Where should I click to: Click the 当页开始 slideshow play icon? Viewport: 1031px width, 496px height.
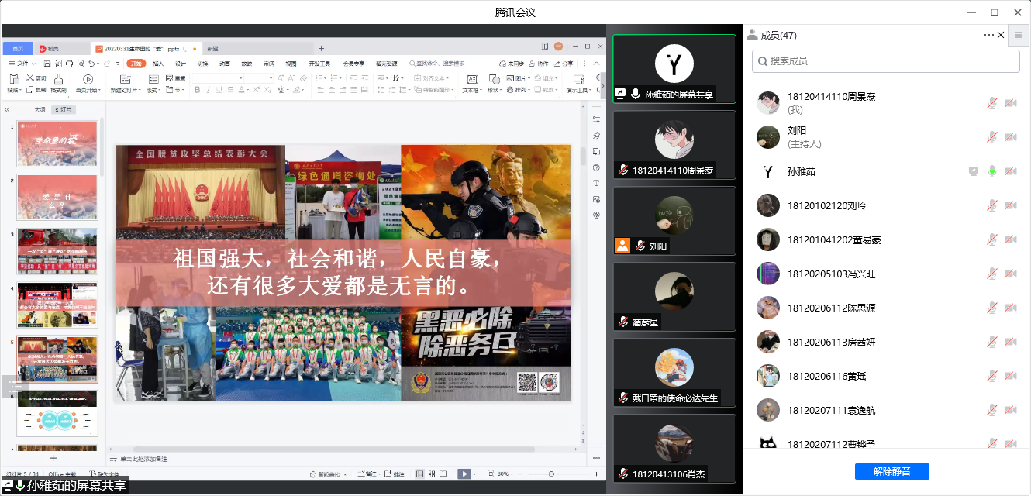pos(88,78)
